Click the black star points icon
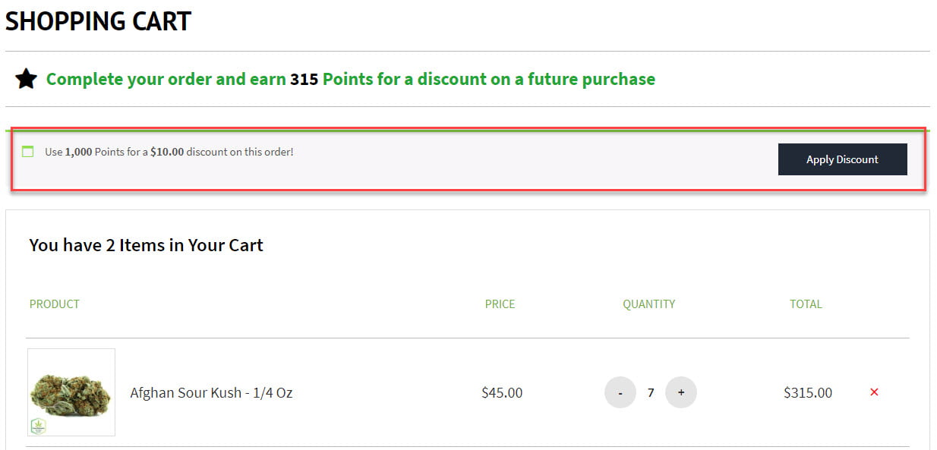Screen dimensions: 937x450 (26, 79)
